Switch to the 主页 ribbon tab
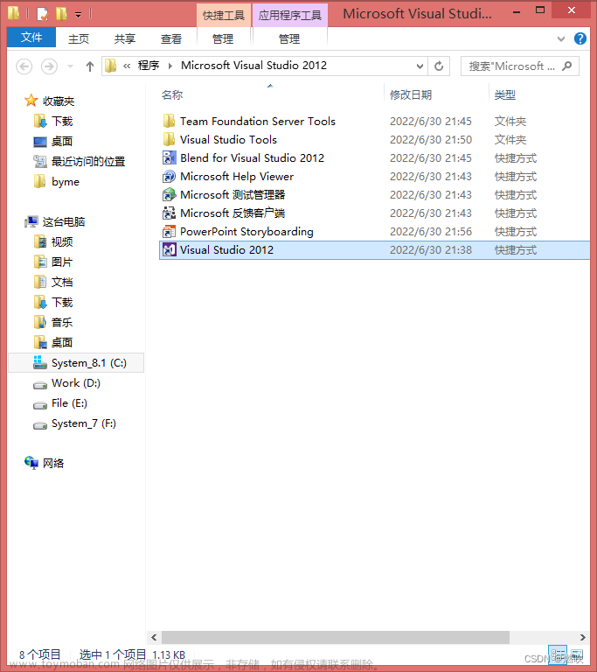The width and height of the screenshot is (597, 672). (79, 39)
